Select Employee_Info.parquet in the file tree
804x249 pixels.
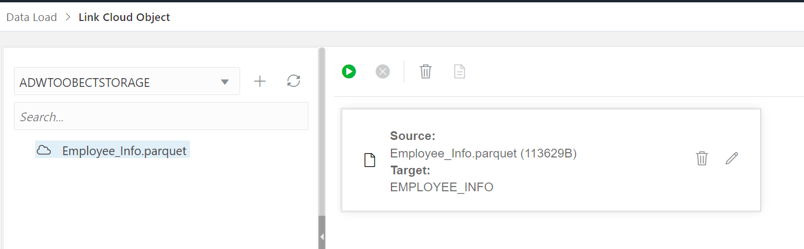click(x=124, y=151)
